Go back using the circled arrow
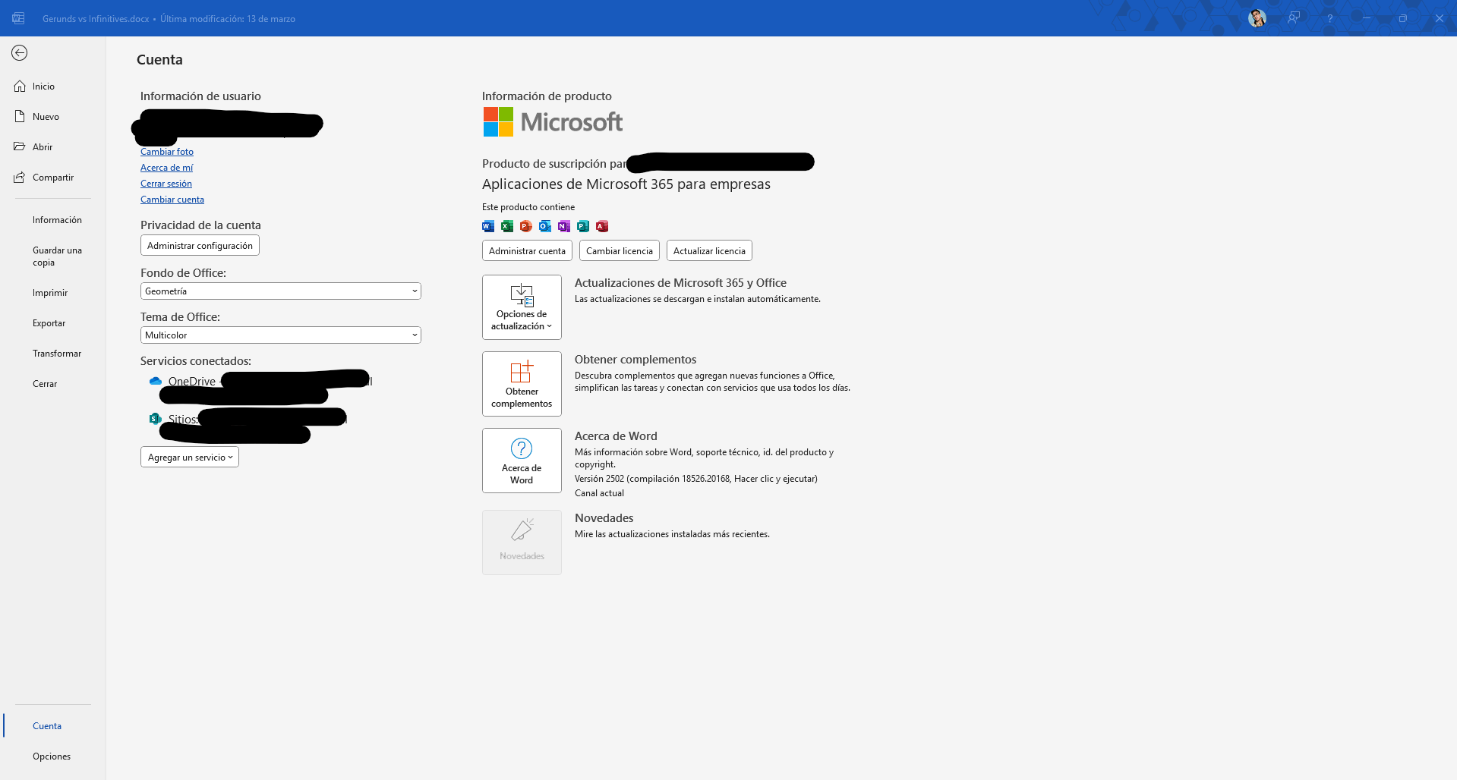The image size is (1457, 780). 20,52
